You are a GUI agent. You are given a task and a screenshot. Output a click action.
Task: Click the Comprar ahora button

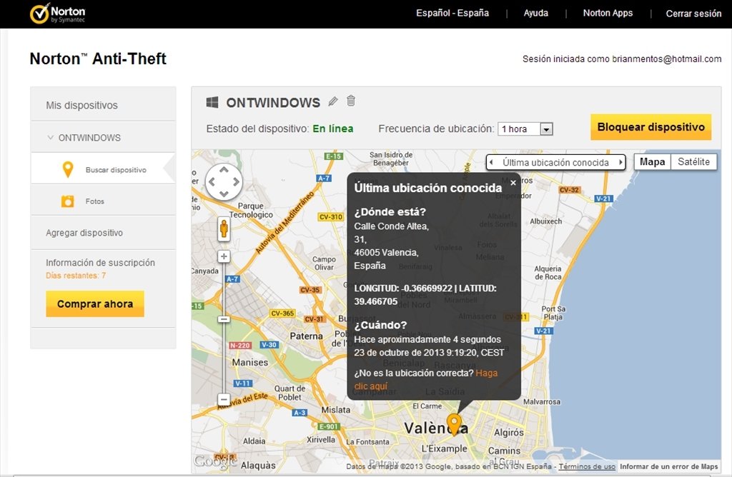coord(95,304)
